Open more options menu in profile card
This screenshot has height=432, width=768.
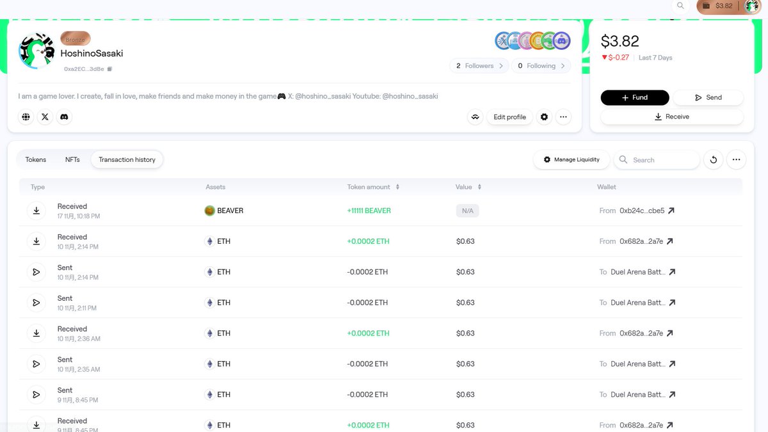coord(563,117)
